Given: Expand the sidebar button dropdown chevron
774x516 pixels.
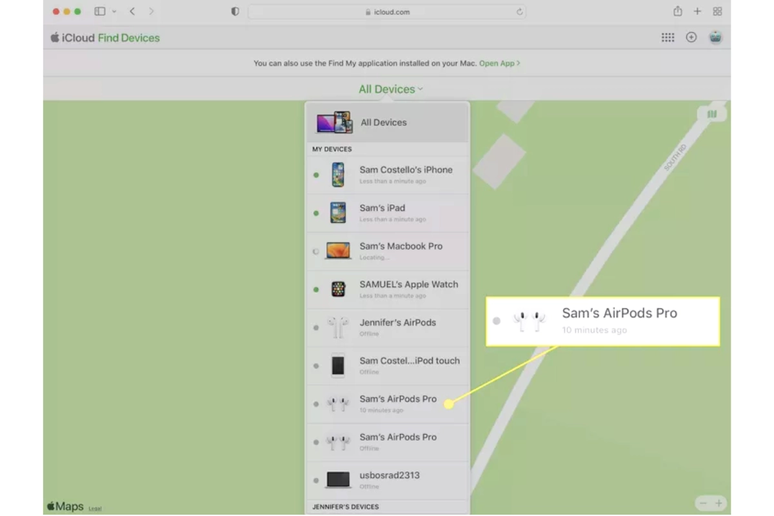Looking at the screenshot, I should 114,12.
